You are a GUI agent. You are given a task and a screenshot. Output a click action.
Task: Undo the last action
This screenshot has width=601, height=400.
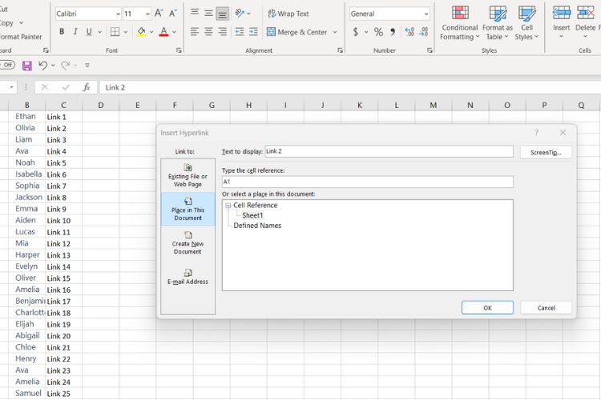(x=42, y=66)
